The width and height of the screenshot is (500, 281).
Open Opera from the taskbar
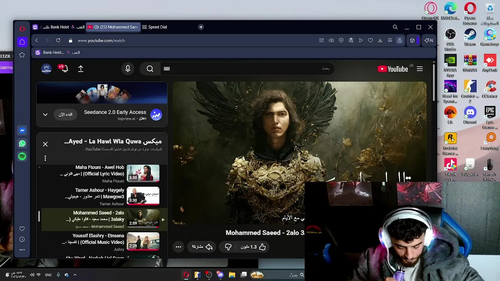186,275
